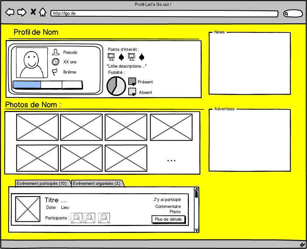Click the blue segment of profile bar

27,85
